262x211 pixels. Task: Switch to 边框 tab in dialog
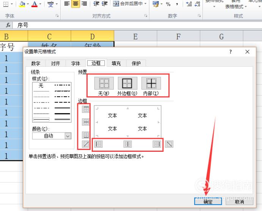tap(96, 63)
